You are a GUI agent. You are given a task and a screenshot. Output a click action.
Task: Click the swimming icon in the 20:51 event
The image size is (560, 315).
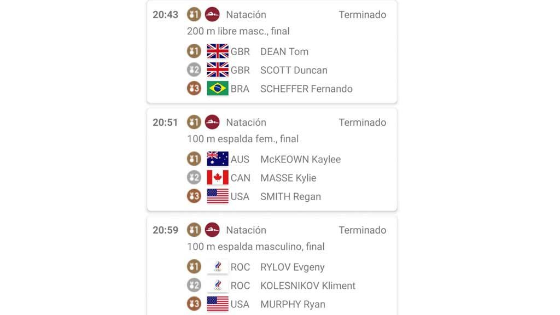[212, 122]
